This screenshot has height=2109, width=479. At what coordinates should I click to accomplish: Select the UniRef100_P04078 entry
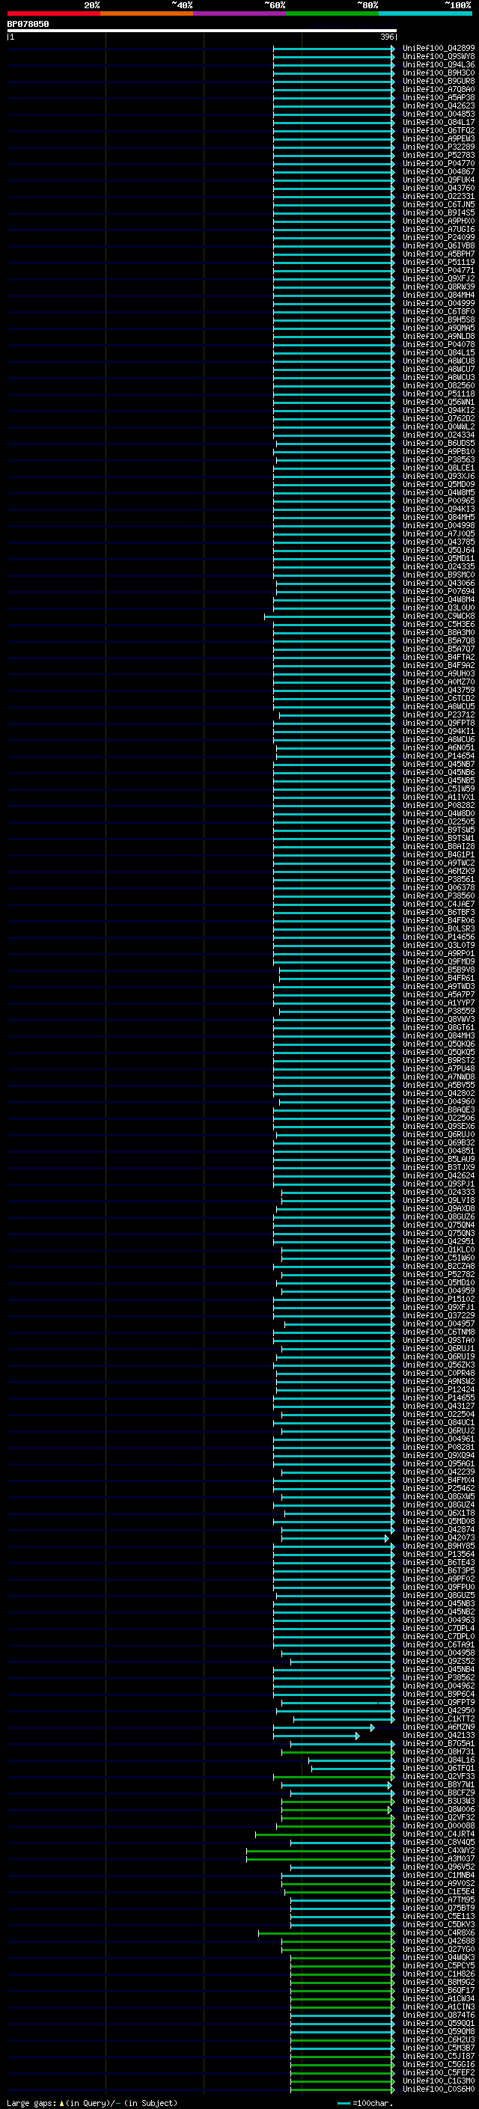click(438, 344)
